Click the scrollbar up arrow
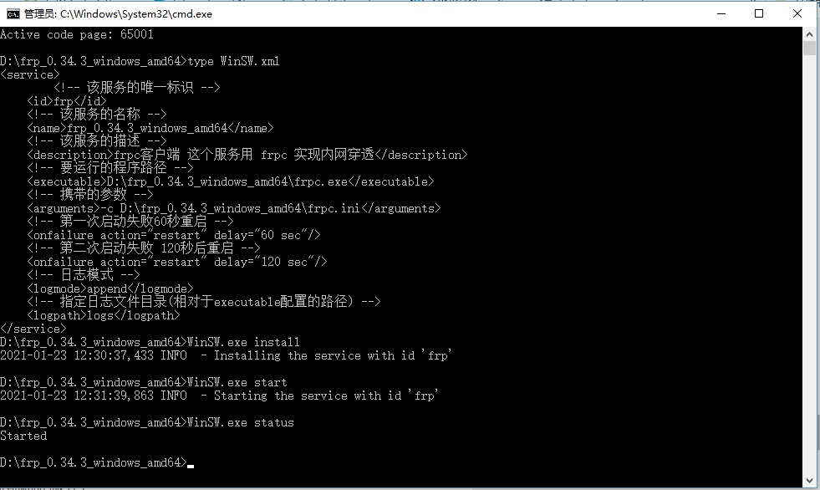Screen dimensions: 820x490 click(809, 34)
